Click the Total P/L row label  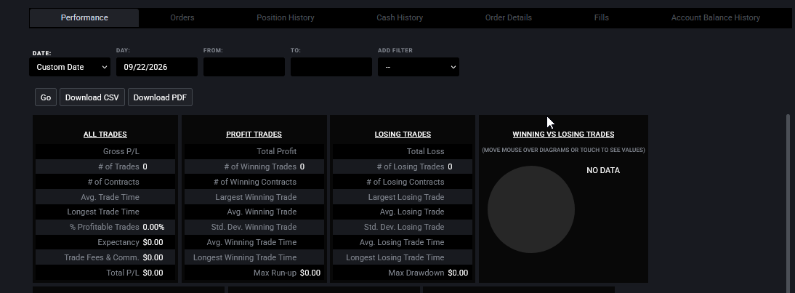tap(123, 273)
